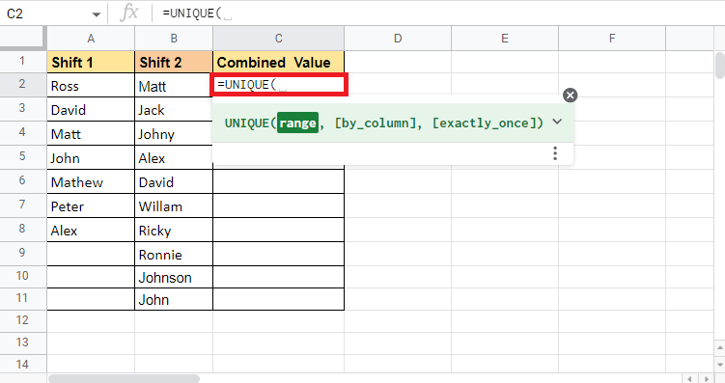
Task: Select row 2 header
Action: 23,85
